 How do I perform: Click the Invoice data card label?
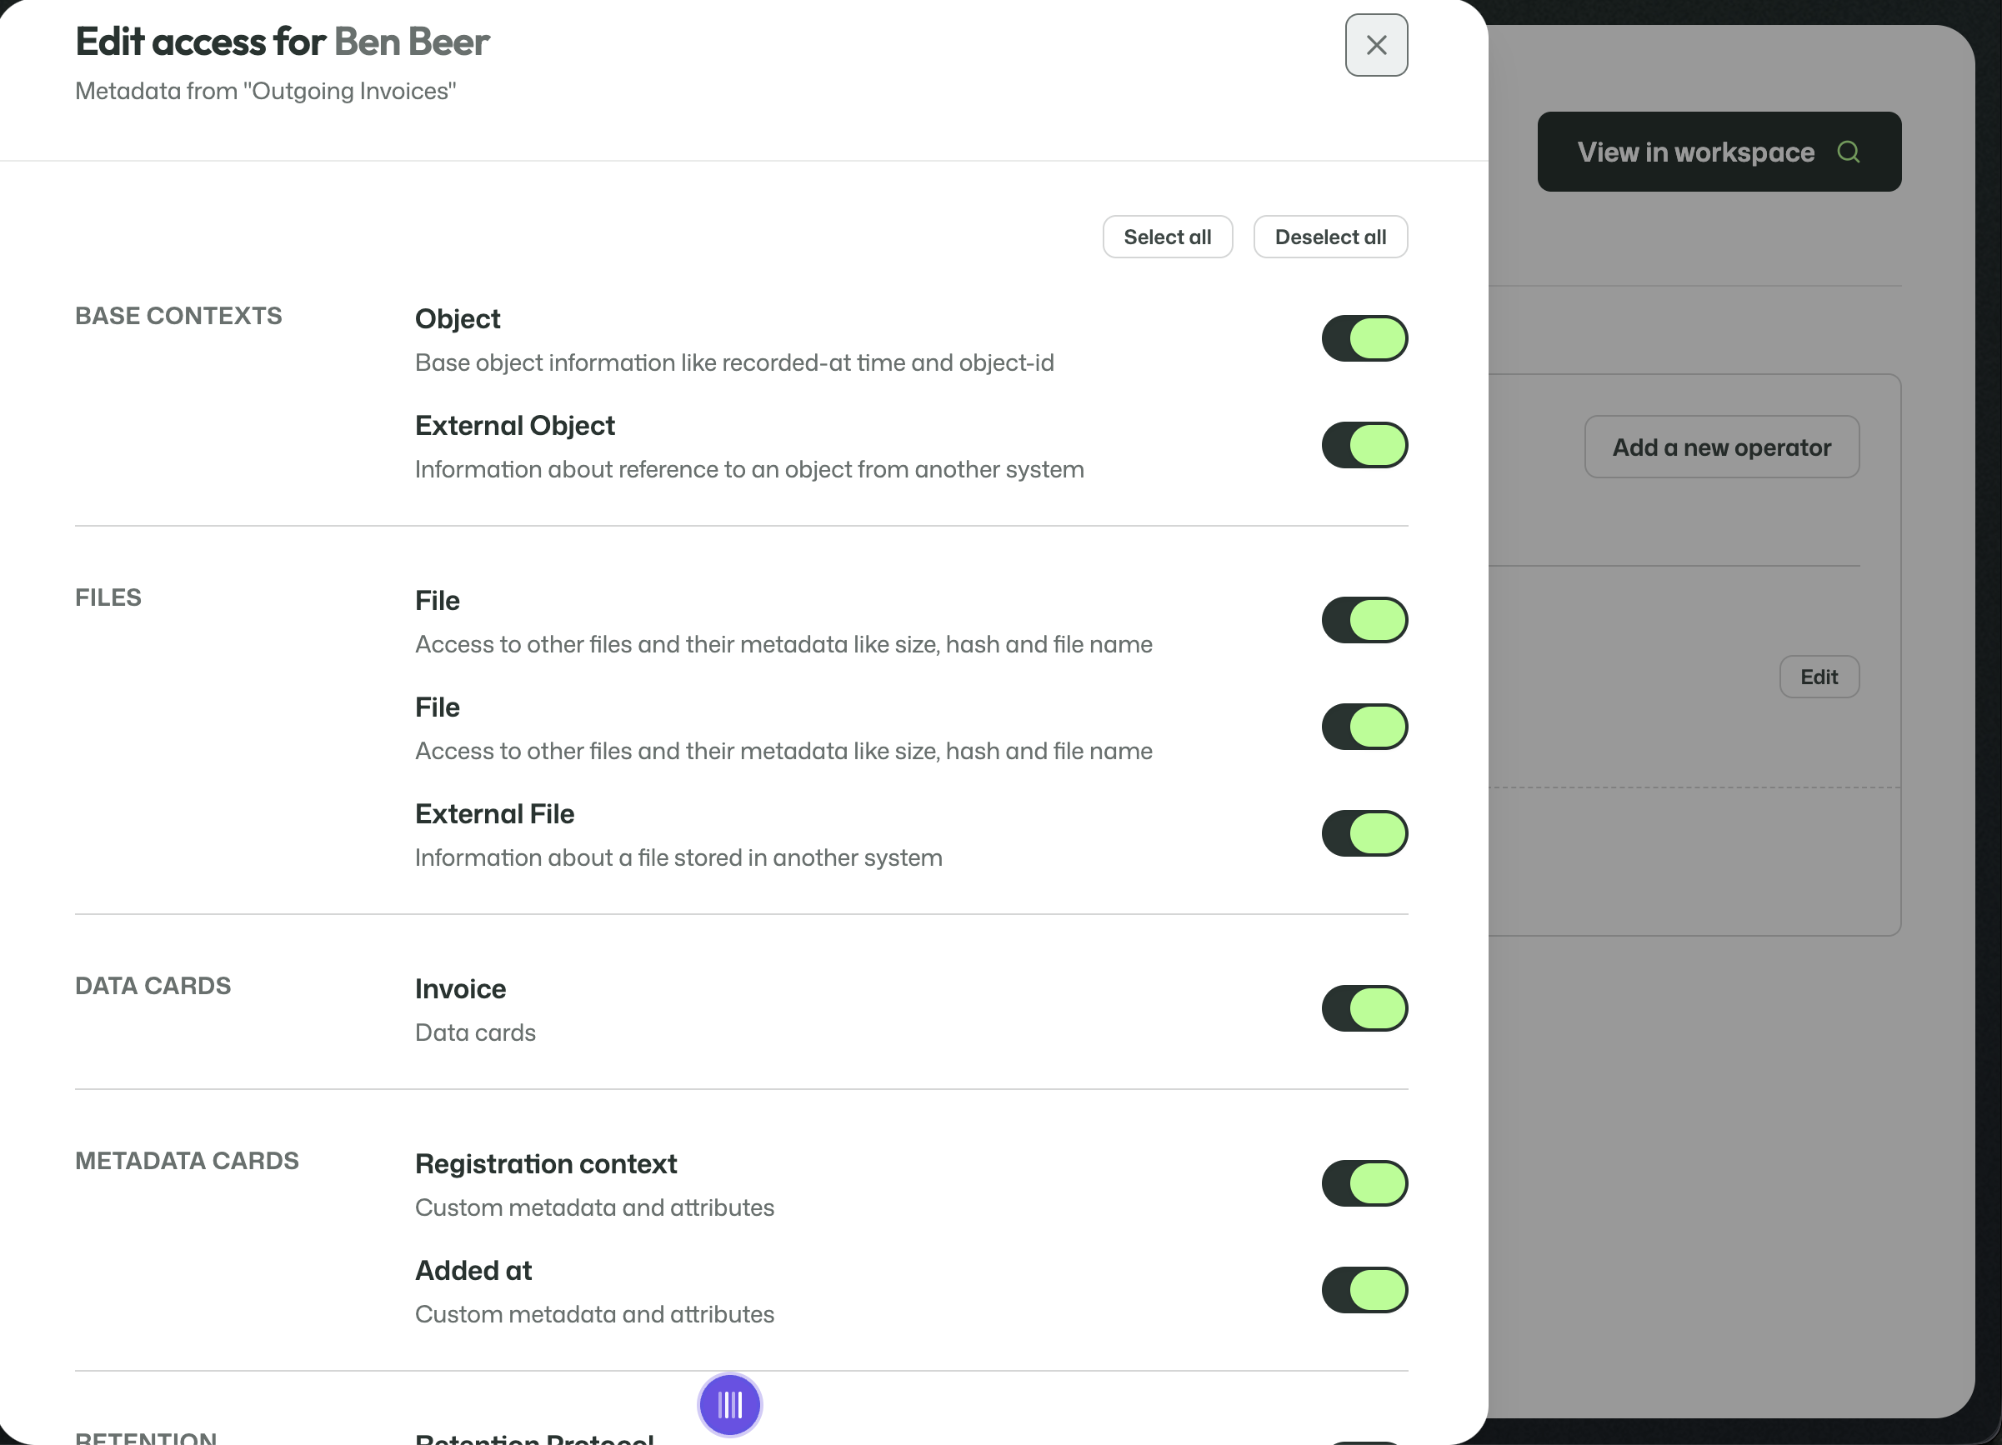point(460,988)
